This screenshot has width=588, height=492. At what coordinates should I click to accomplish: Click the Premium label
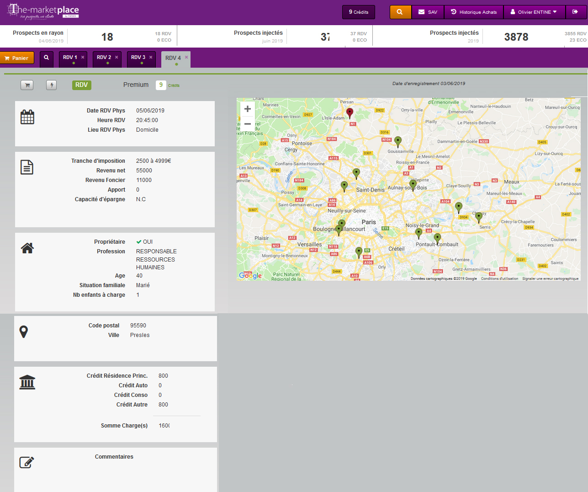tap(136, 85)
